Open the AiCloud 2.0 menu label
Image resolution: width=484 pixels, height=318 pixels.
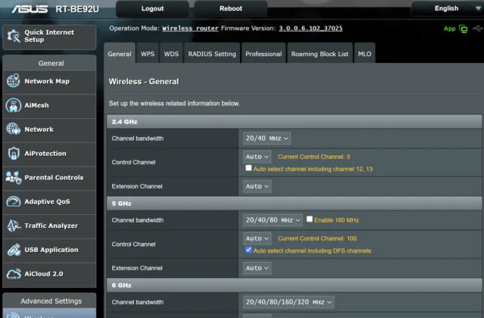(44, 273)
